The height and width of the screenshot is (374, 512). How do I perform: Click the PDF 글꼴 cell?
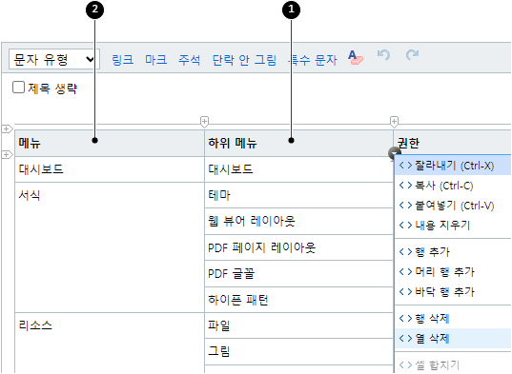point(298,274)
